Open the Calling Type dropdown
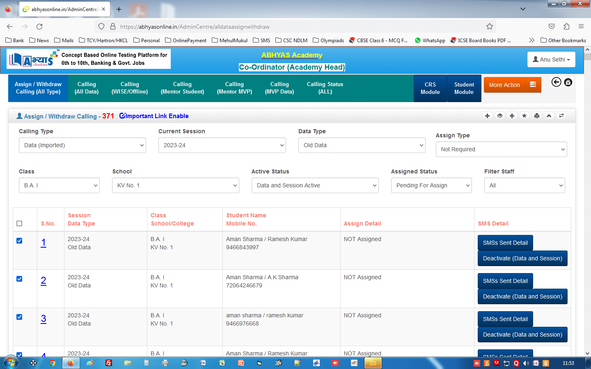 (82, 145)
